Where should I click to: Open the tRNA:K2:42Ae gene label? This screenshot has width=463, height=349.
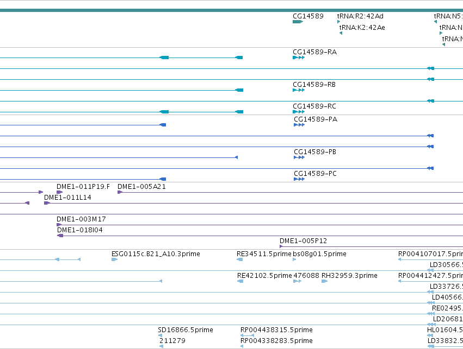tap(362, 27)
